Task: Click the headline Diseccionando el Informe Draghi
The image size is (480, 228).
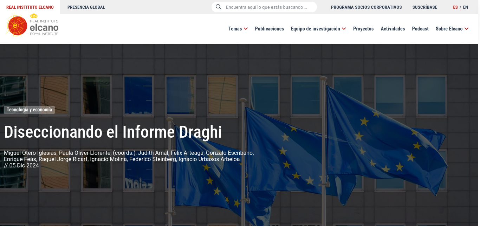Action: pos(113,132)
